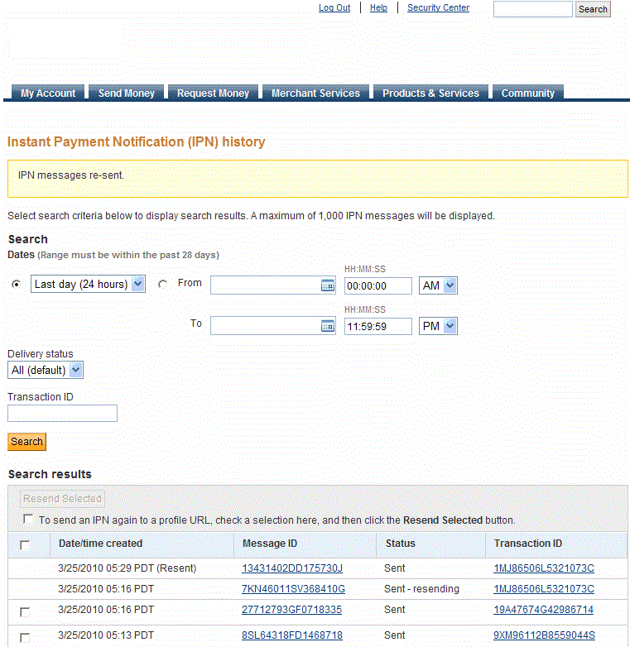Open the Security Center link
The height and width of the screenshot is (647, 630).
tap(438, 7)
